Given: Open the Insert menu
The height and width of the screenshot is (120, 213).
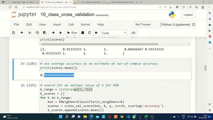Looking at the screenshot, I should 57,24.
